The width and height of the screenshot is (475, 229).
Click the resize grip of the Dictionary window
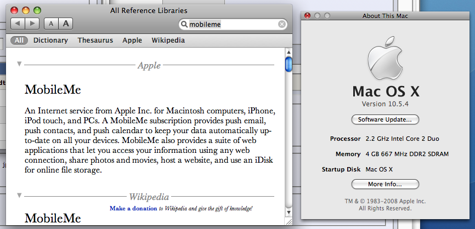289,221
